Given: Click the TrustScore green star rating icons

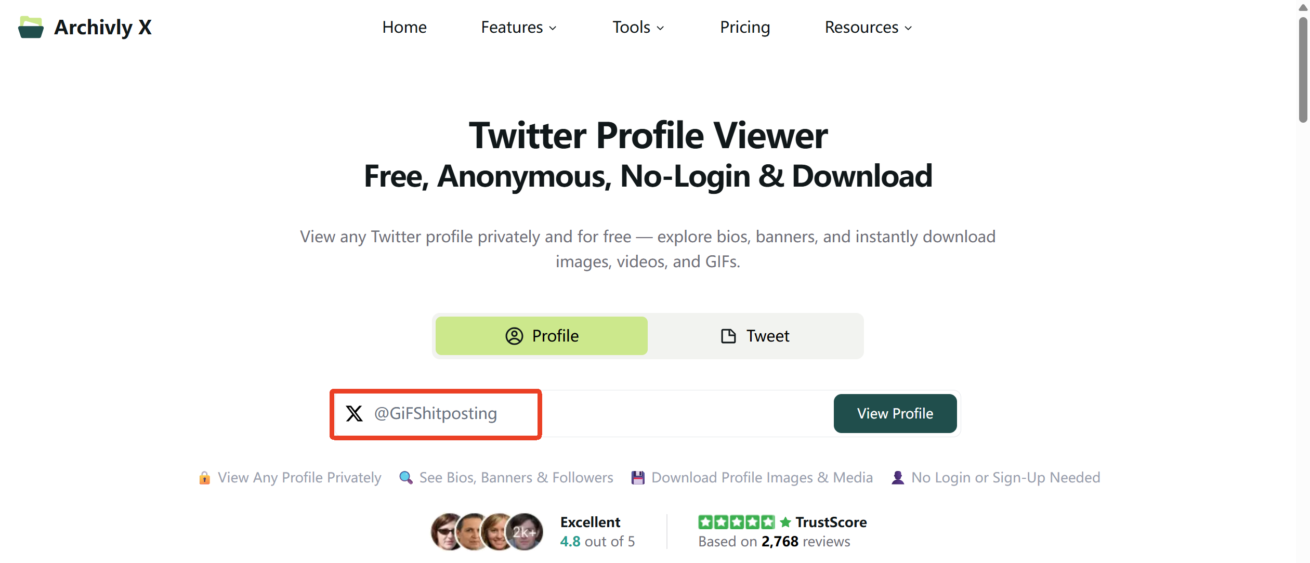Looking at the screenshot, I should [736, 522].
